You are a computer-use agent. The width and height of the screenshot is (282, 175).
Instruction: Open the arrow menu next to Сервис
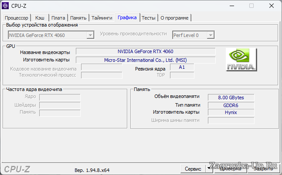[209, 168]
